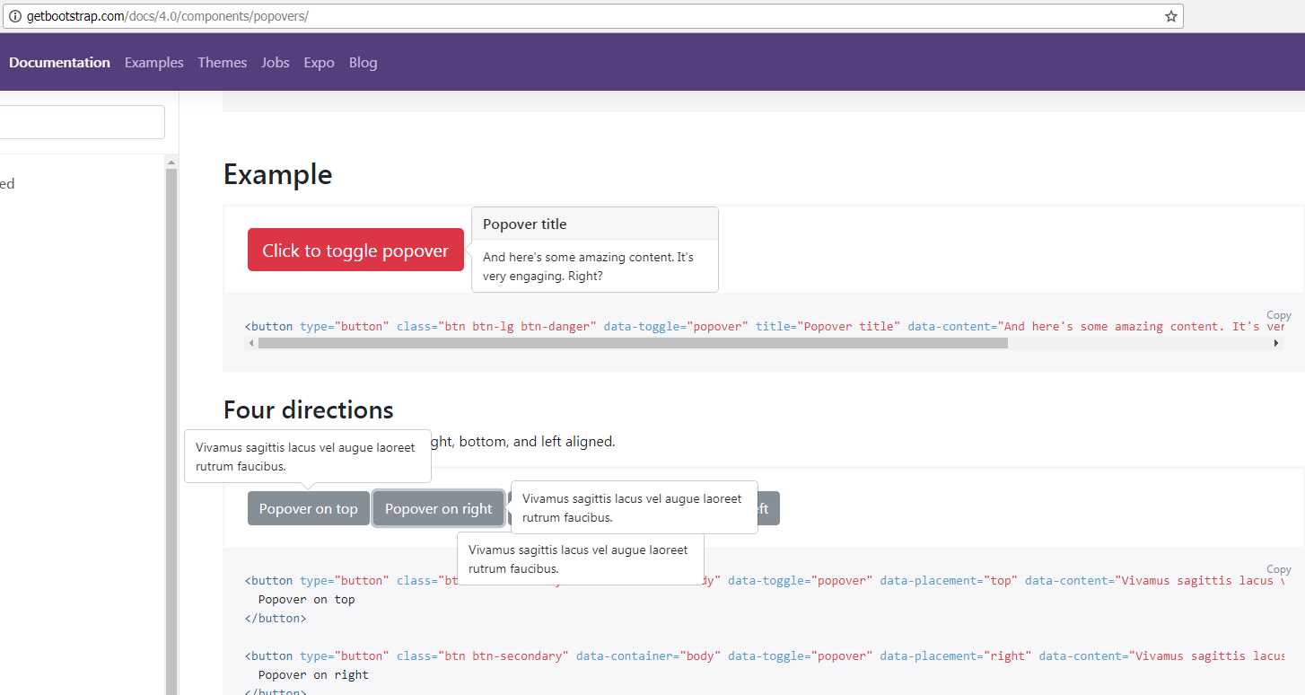Click the 'Popover on top' button
Viewport: 1305px width, 695px height.
(308, 507)
